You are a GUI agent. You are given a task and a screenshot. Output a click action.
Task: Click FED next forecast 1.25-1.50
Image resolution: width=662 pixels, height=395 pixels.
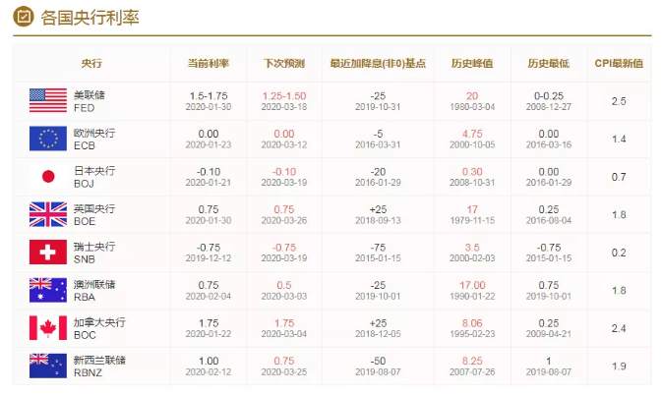pos(284,96)
